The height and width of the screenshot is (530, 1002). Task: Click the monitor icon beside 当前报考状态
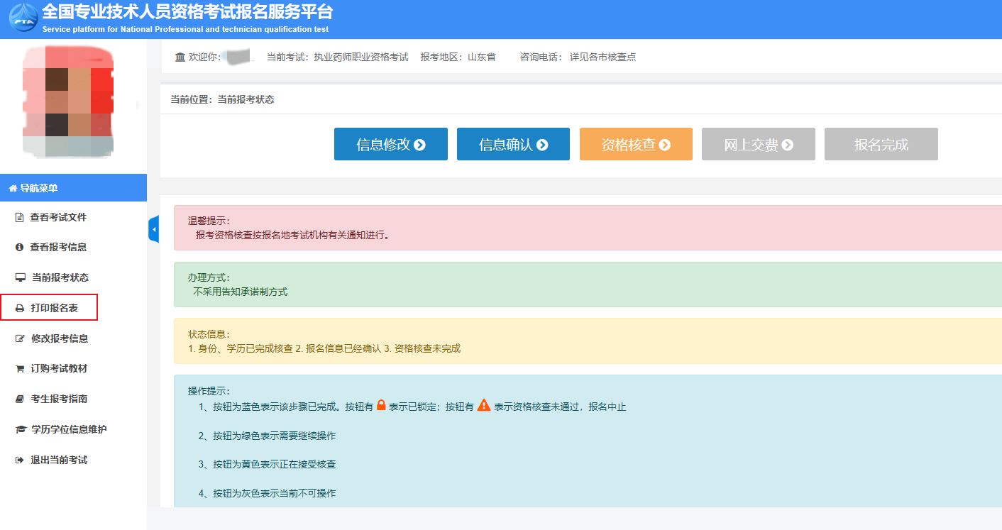[x=21, y=277]
